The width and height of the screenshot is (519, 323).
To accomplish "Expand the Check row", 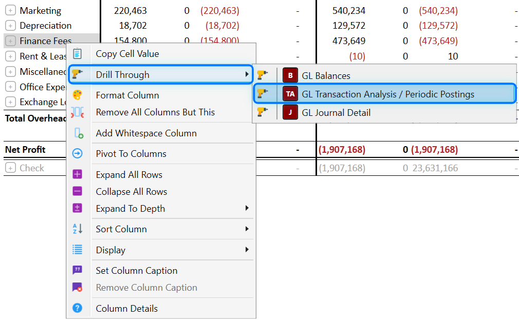I will [10, 168].
